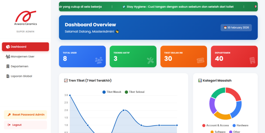Toggle Tiket Masuk legend in trend chart

pyautogui.click(x=112, y=92)
